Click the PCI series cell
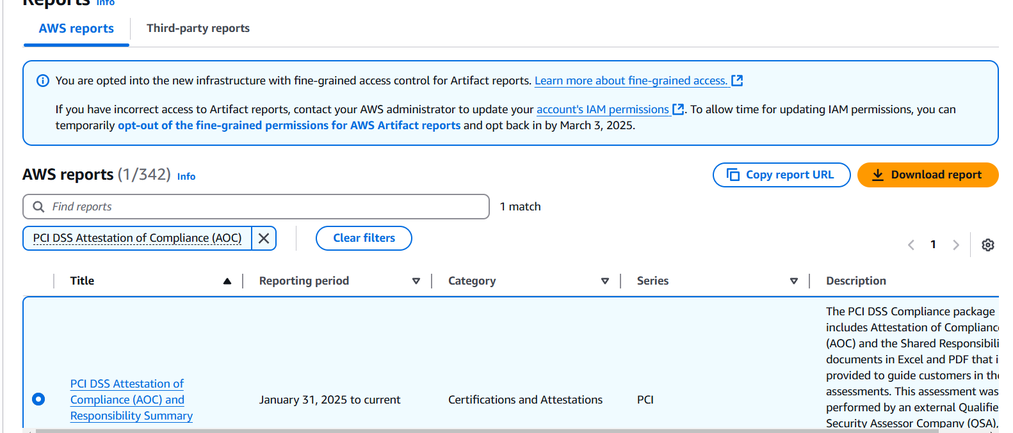The image size is (1013, 433). coord(645,400)
